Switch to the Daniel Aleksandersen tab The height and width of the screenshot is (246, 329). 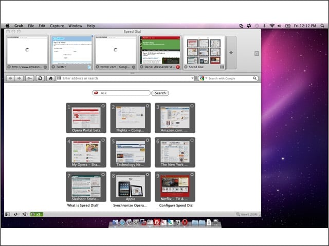click(x=160, y=52)
